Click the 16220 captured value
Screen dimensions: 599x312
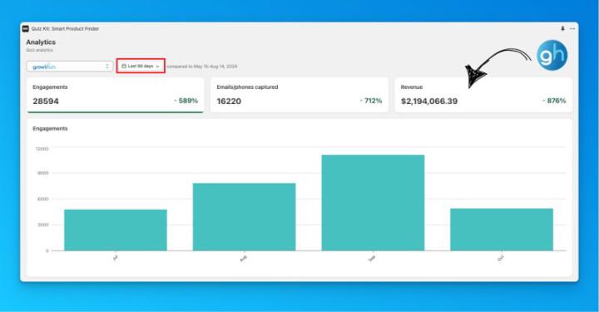(x=229, y=102)
